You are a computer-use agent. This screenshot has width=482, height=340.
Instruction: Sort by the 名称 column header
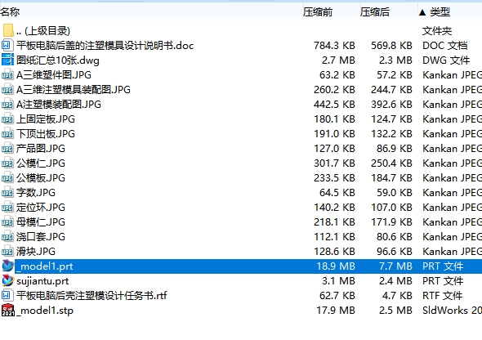10,12
